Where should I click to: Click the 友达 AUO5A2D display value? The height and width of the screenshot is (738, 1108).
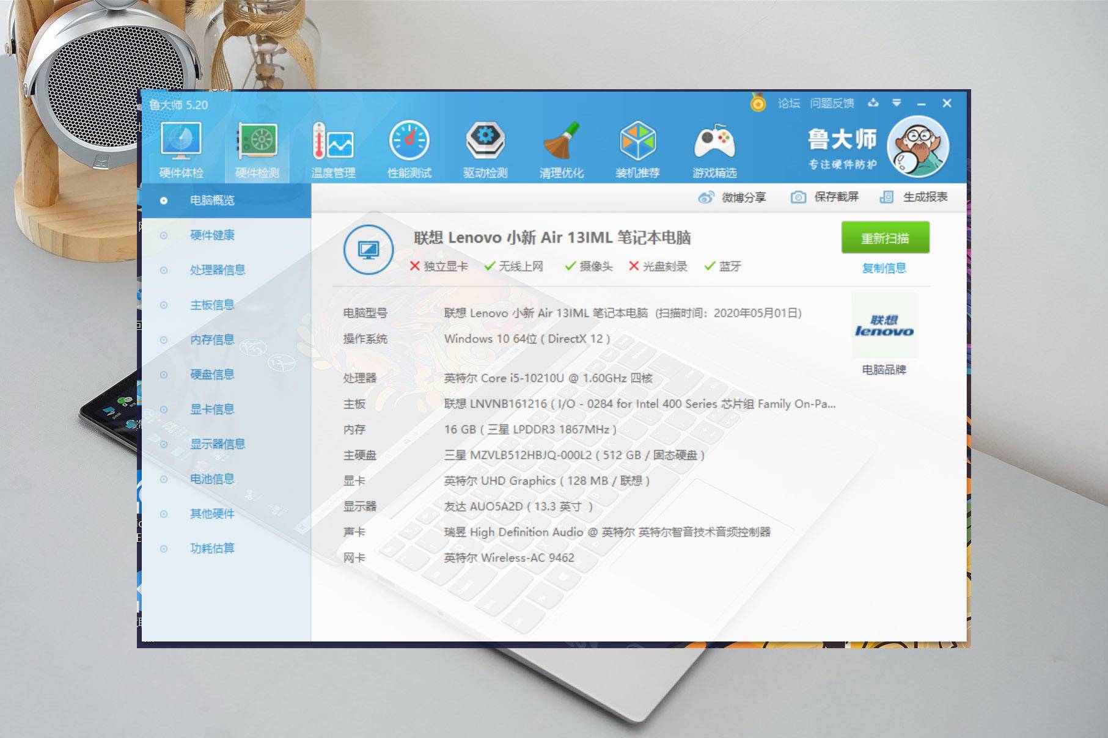click(519, 506)
